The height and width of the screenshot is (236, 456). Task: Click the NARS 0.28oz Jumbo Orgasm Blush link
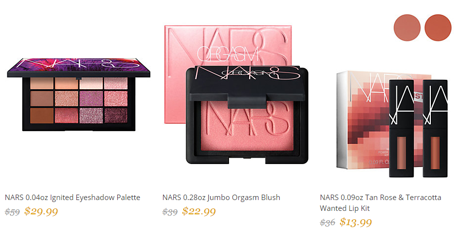tap(221, 198)
